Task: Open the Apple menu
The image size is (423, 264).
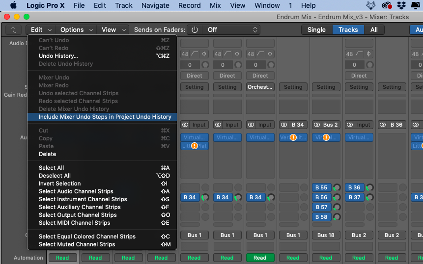Action: point(13,5)
